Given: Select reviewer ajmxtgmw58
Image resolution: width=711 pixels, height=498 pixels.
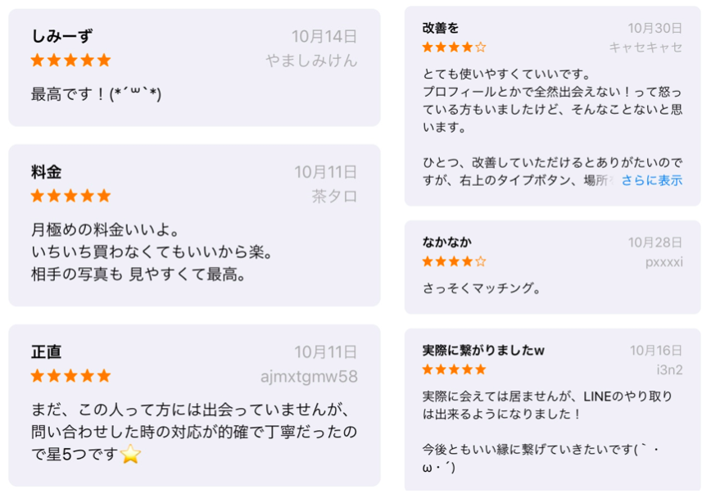Looking at the screenshot, I should tap(309, 377).
